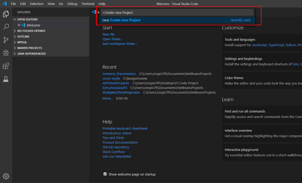302x183 pixels.
Task: Click the Python language link
Action: (291, 45)
